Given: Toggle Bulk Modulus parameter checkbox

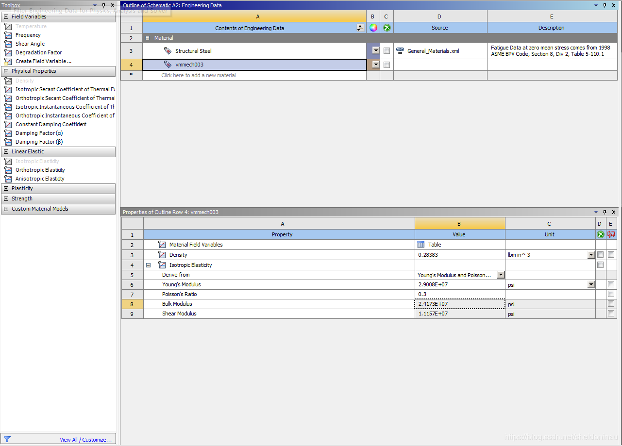Looking at the screenshot, I should (x=611, y=304).
